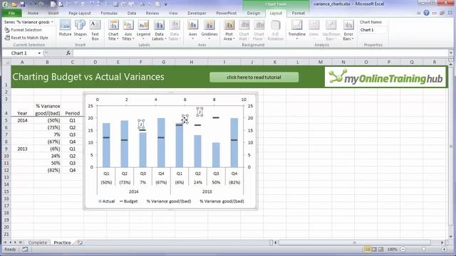Click cell containing year 2013
The image size is (456, 256).
coord(22,149)
